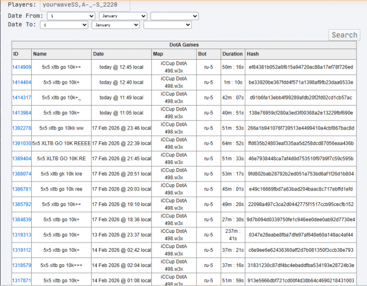Click the Duration column header
The height and width of the screenshot is (286, 367).
[x=232, y=54]
